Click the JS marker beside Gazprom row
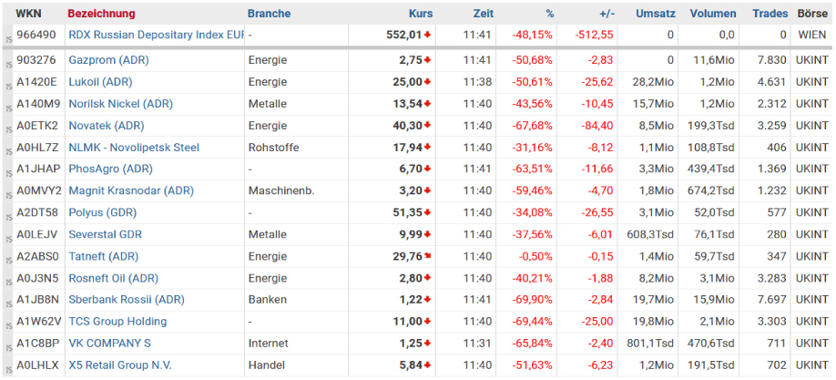The image size is (836, 380). (8, 62)
